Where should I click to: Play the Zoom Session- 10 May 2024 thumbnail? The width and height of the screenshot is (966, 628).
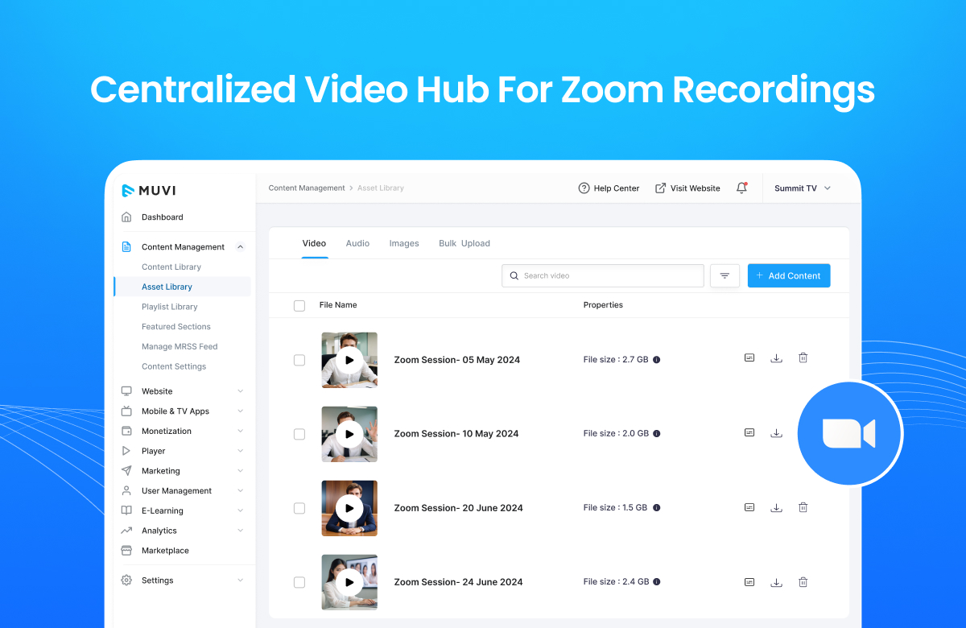coord(349,434)
